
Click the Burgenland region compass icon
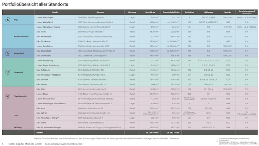click(8, 53)
